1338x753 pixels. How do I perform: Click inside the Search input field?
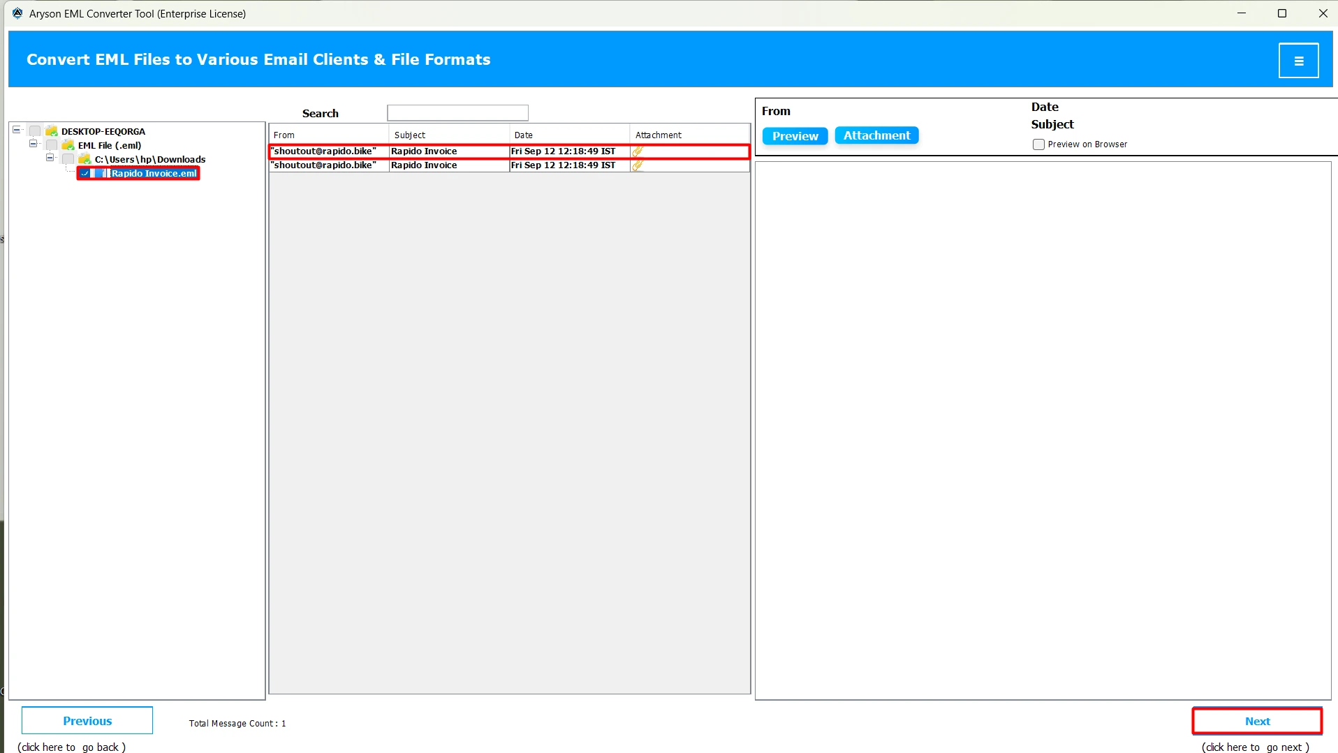click(x=457, y=112)
